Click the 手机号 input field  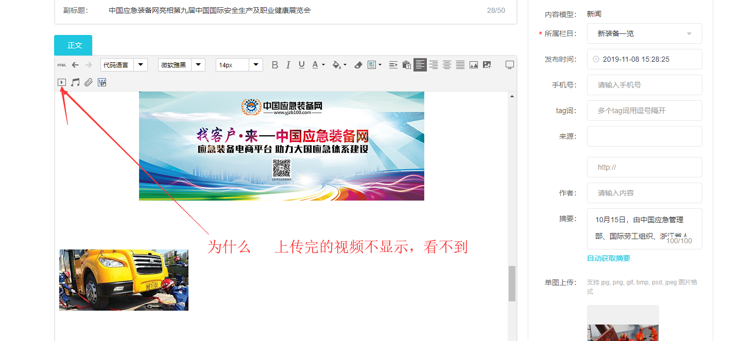(x=645, y=85)
